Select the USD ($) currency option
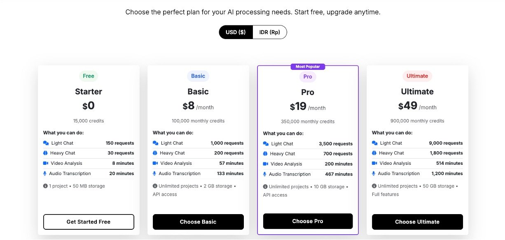 point(236,32)
